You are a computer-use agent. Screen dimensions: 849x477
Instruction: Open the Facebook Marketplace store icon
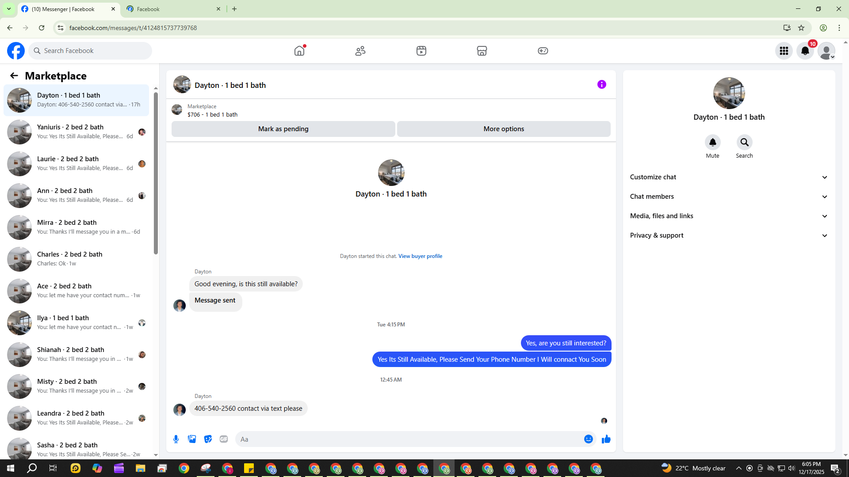pos(482,51)
